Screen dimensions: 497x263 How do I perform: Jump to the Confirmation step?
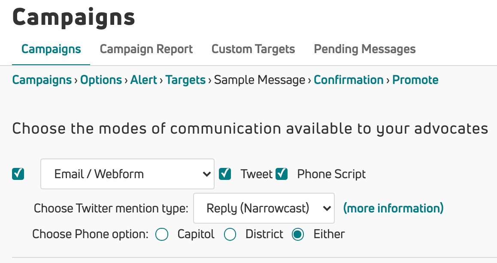349,80
